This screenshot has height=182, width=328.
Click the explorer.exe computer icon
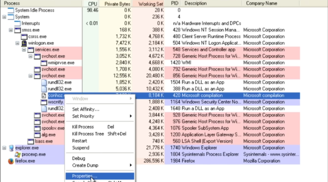(x=11, y=148)
